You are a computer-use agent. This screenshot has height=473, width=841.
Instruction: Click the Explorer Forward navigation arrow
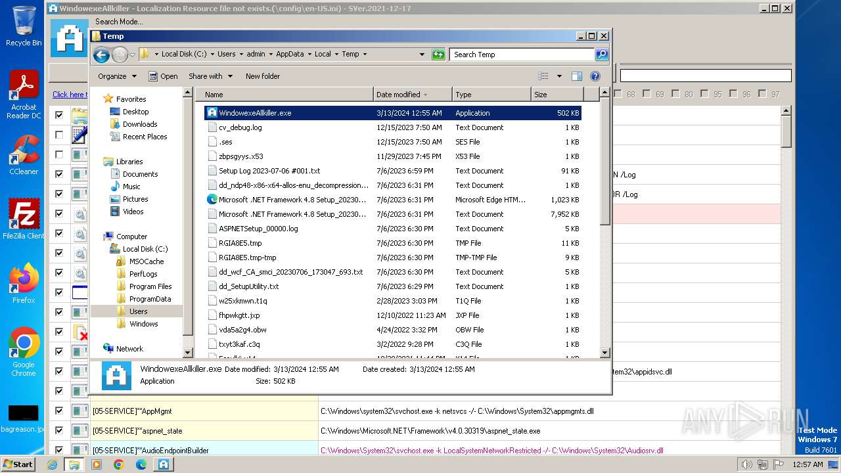click(x=120, y=55)
